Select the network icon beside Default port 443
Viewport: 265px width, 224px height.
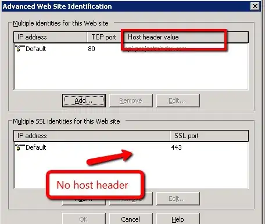point(20,147)
